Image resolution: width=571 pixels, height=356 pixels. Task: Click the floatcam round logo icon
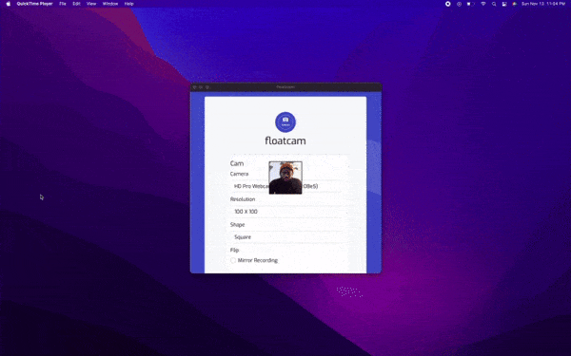(x=285, y=122)
